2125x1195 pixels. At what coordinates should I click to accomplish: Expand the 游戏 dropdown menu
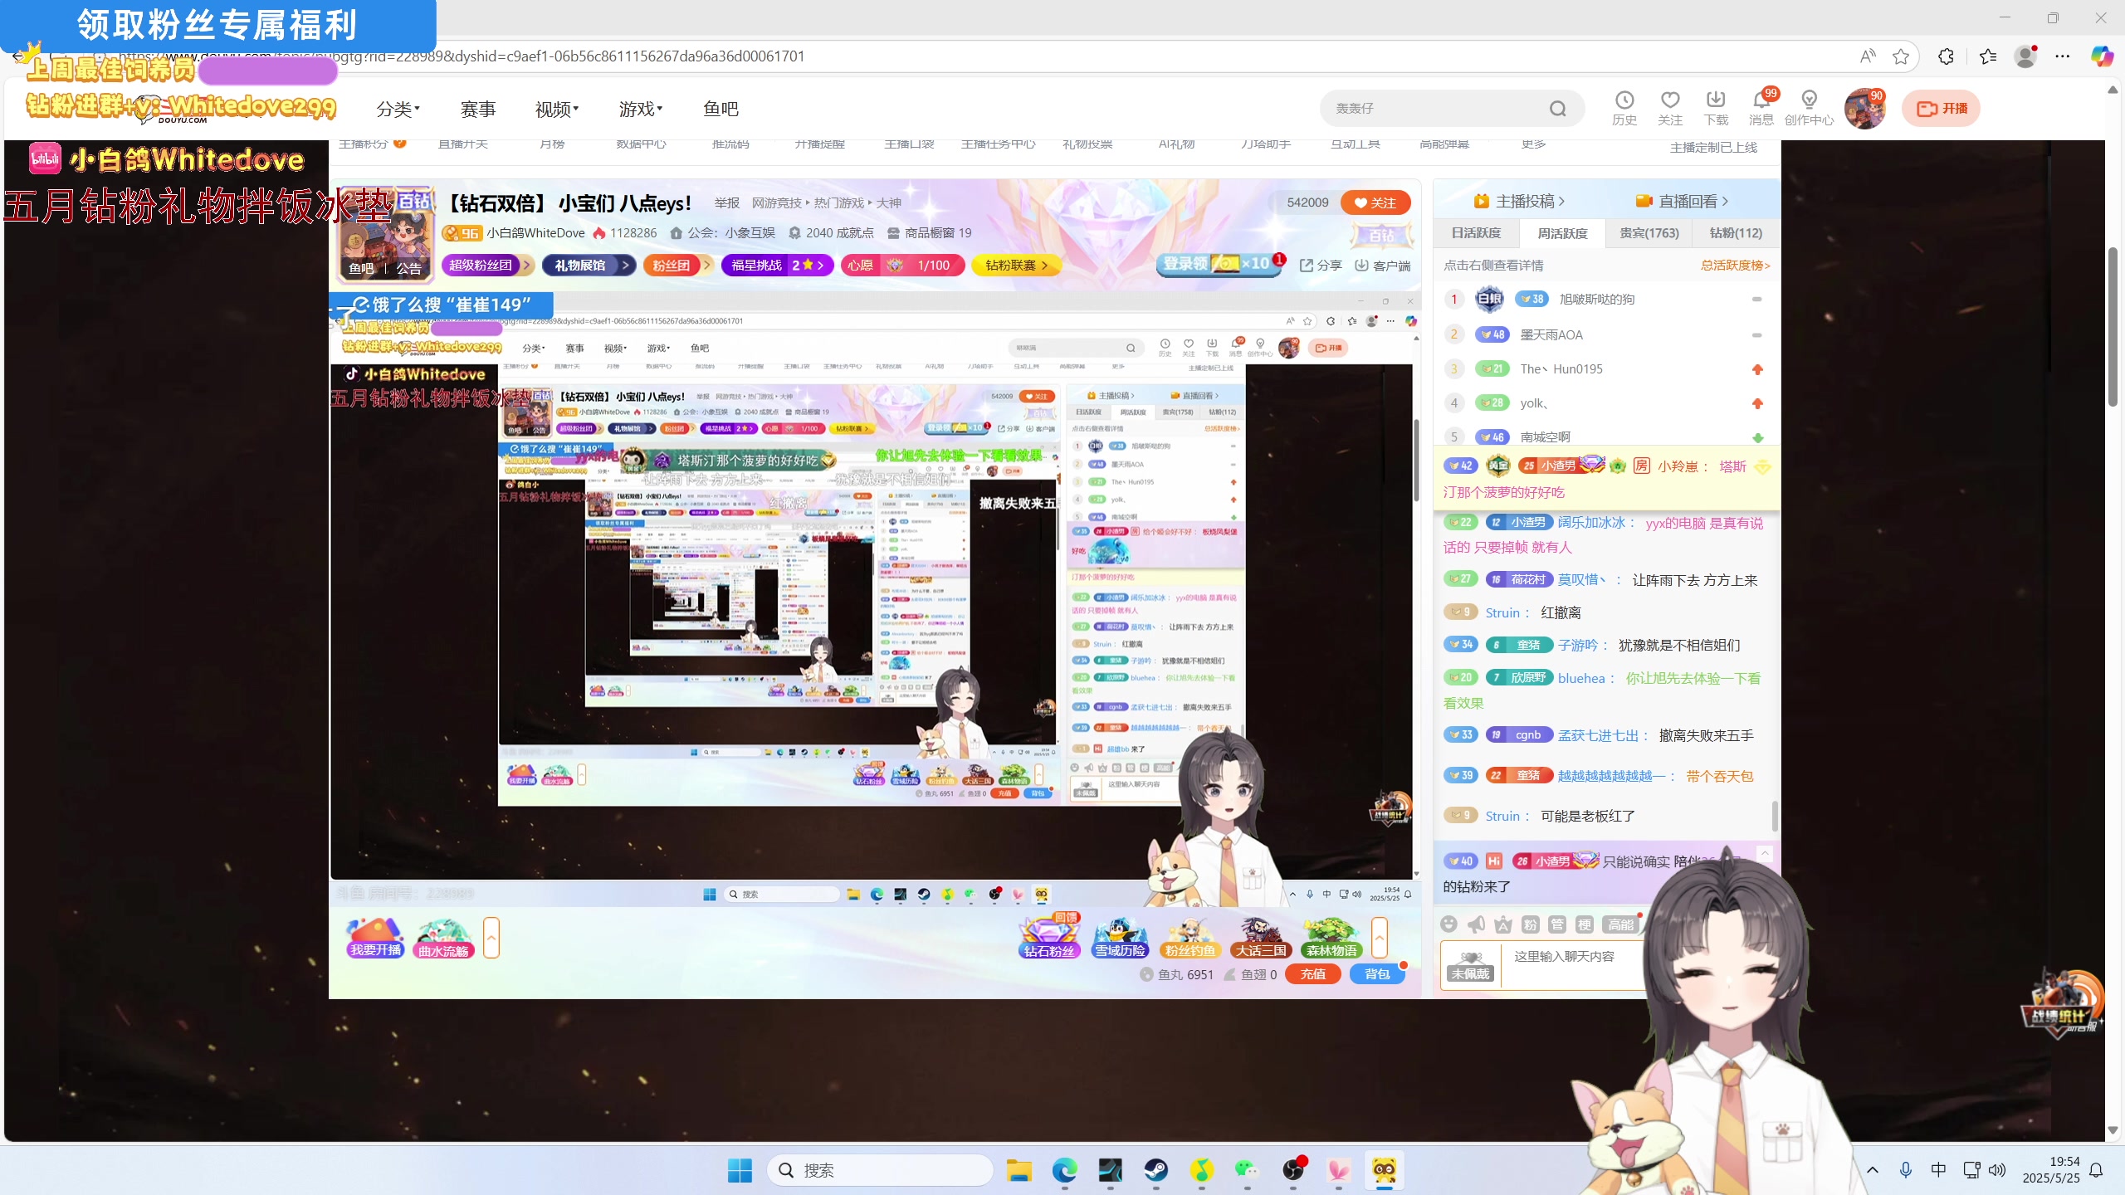641,109
